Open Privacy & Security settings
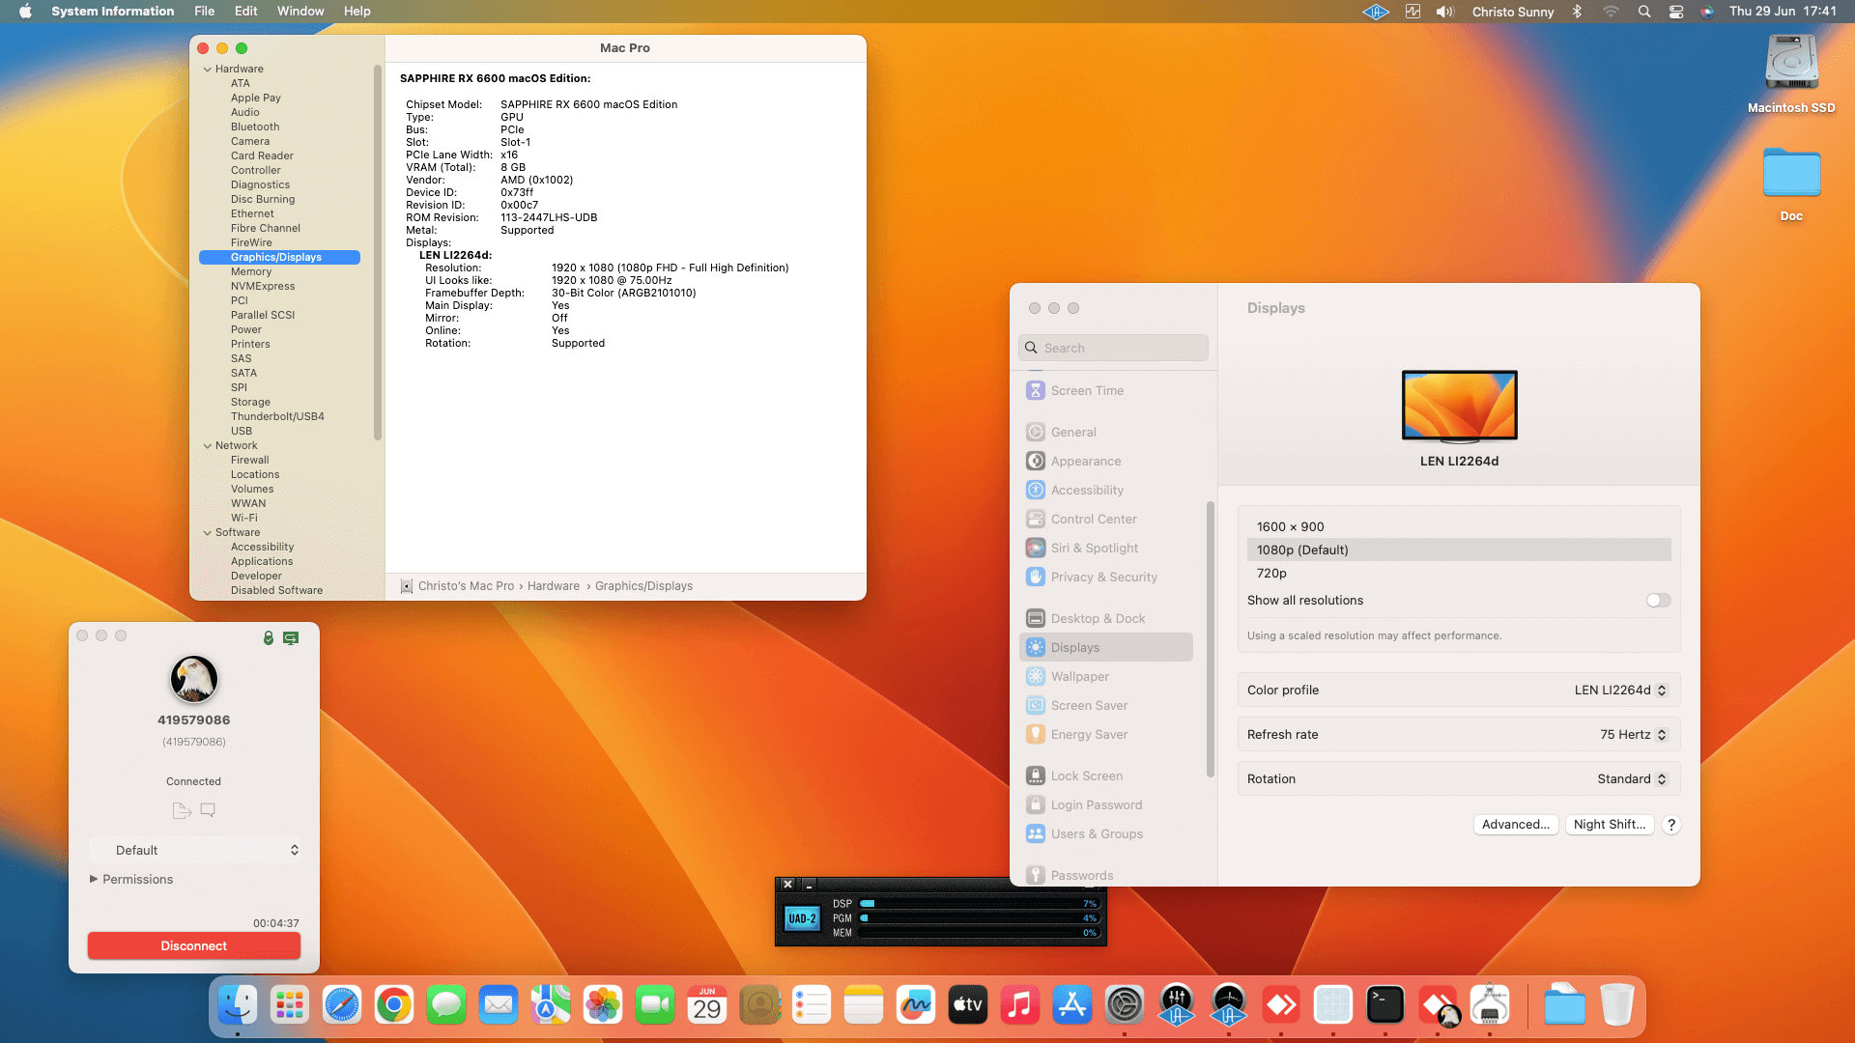Viewport: 1855px width, 1043px height. tap(1103, 577)
